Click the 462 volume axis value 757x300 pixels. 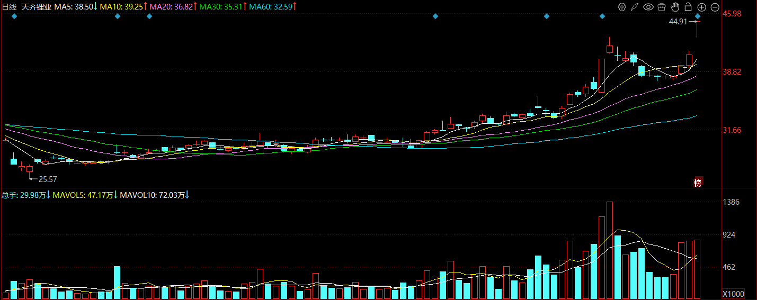pos(729,267)
